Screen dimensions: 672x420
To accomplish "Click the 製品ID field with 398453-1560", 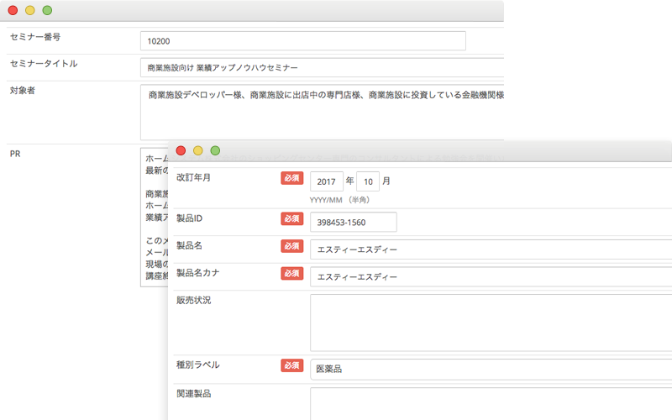I will click(x=354, y=222).
